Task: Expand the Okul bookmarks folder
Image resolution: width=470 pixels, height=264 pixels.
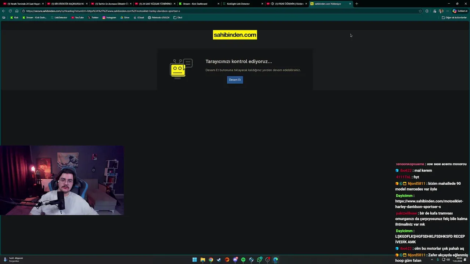Action: (x=178, y=18)
